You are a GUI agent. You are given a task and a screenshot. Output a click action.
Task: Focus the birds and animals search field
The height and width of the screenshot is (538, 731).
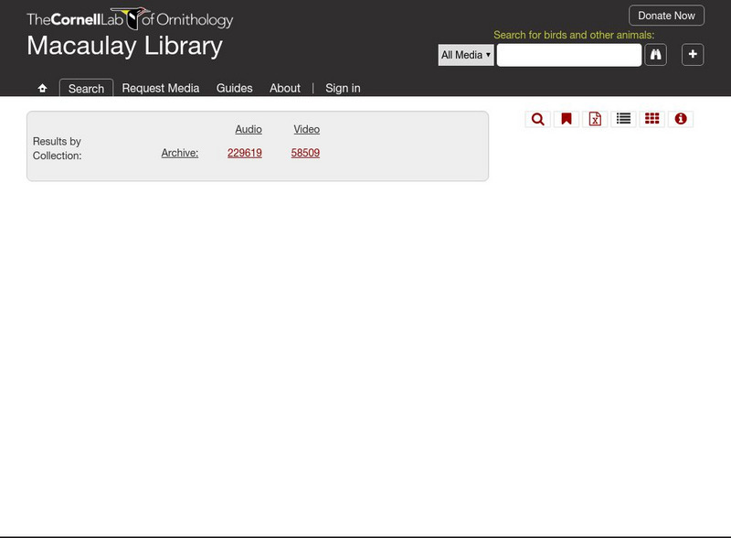pos(568,55)
